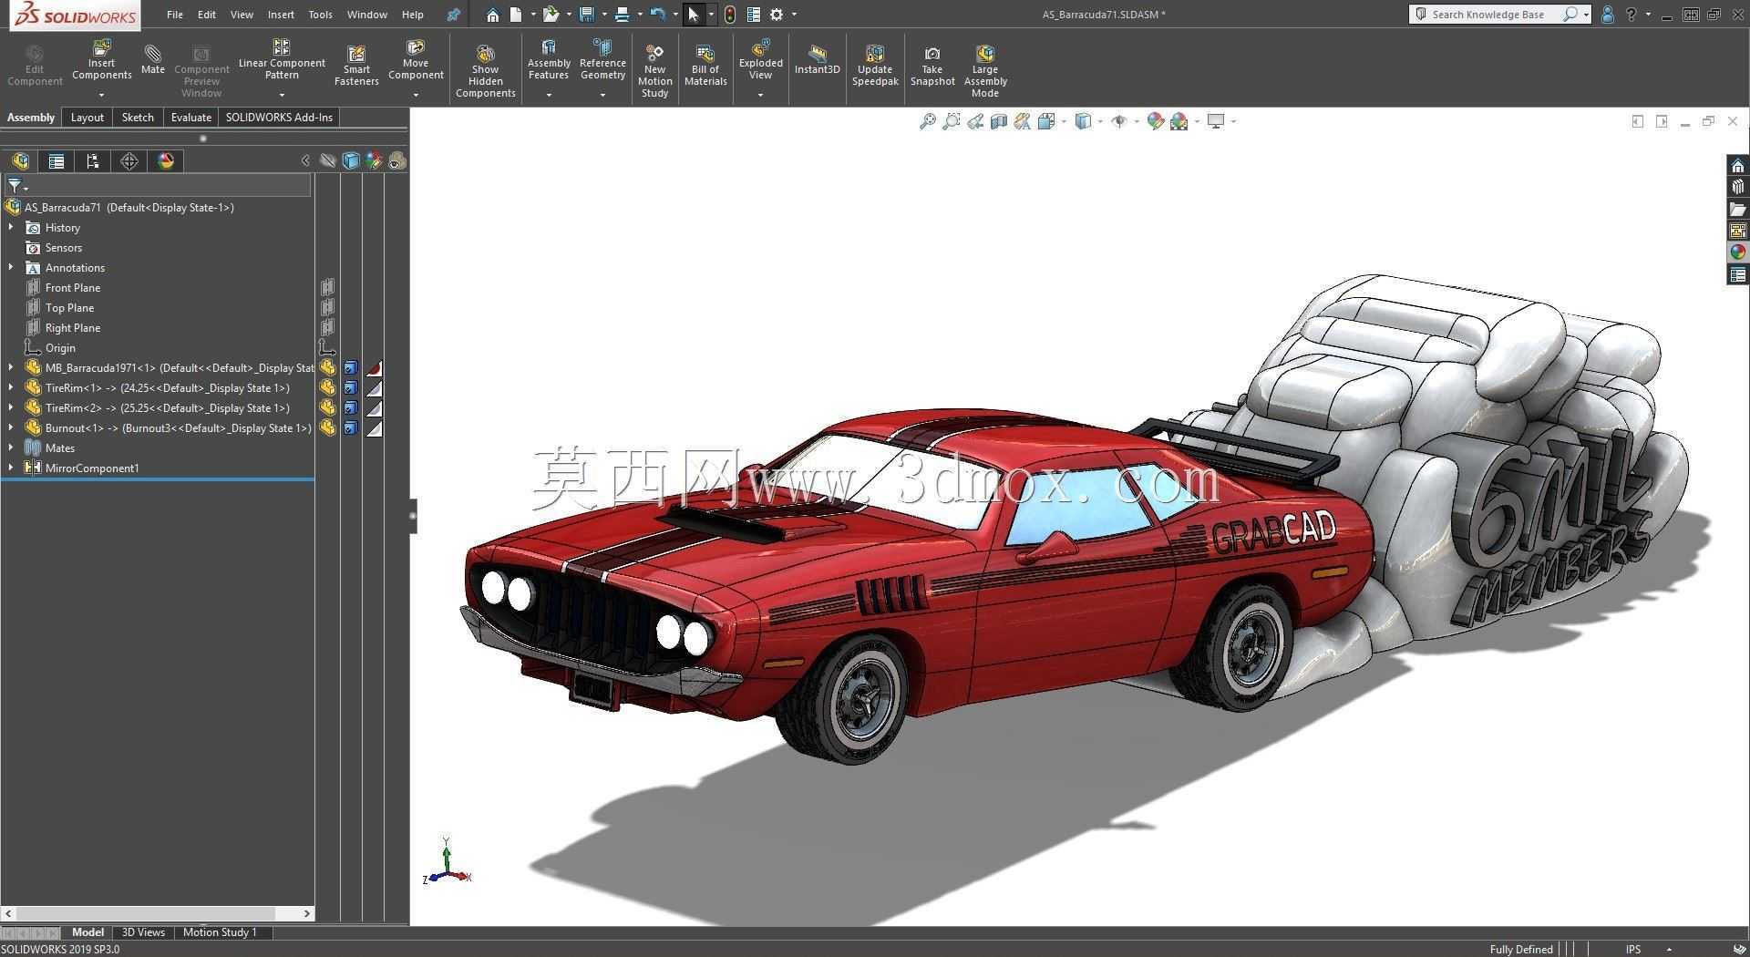Open Assembly Features tool

pyautogui.click(x=549, y=60)
